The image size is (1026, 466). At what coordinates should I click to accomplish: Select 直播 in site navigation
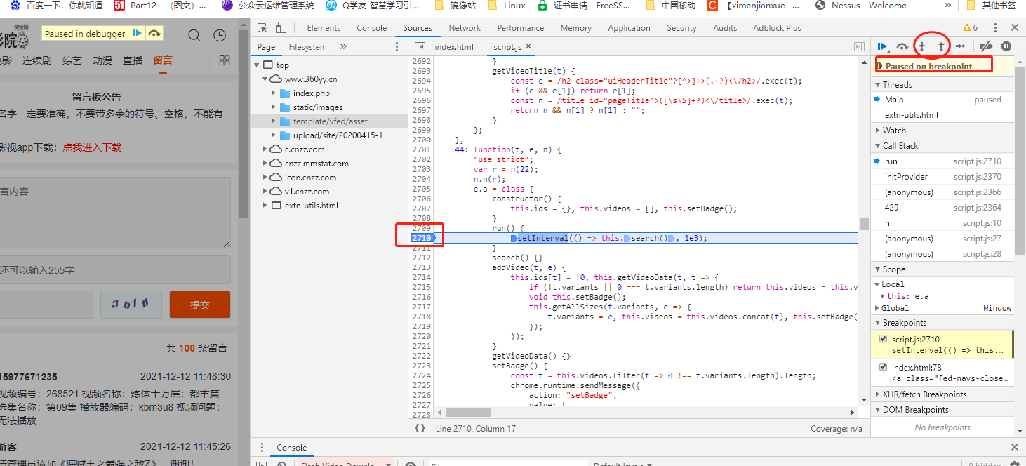tap(133, 60)
